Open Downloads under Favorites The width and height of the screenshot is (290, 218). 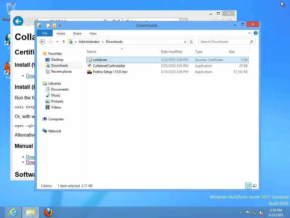tap(59, 66)
